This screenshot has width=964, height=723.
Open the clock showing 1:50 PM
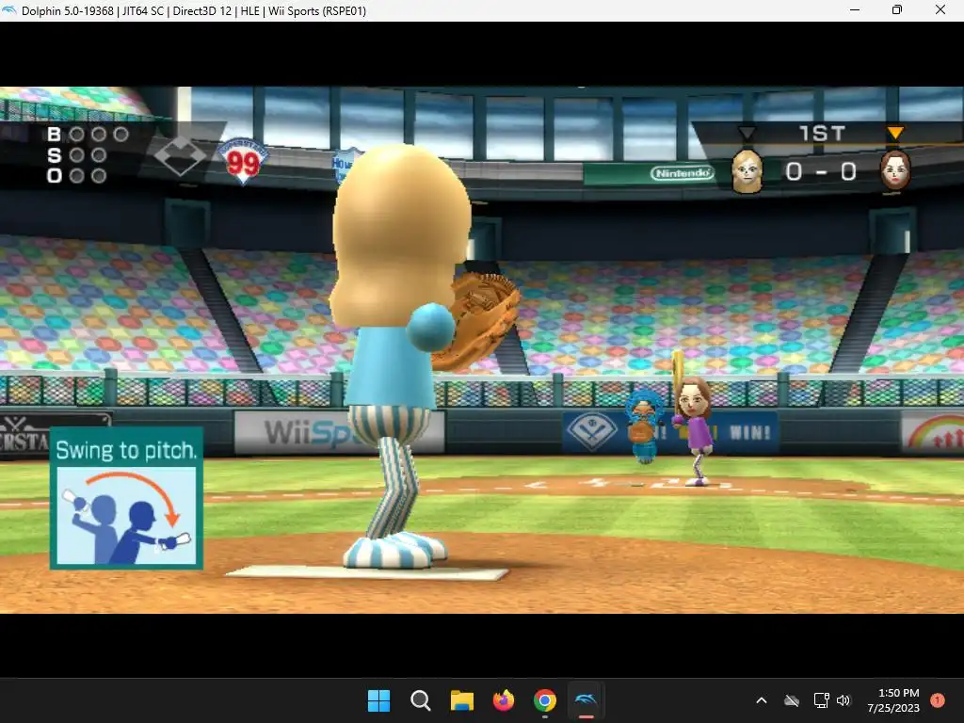coord(893,700)
